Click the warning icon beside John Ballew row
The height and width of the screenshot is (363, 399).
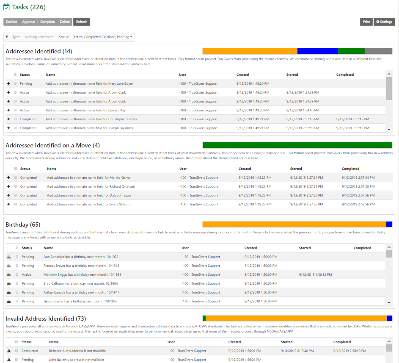pyautogui.click(x=8, y=360)
